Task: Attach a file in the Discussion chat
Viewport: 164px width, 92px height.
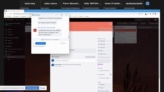Action: [x=61, y=43]
